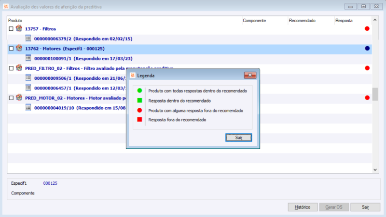Check the box for 13757 - Filtros
The width and height of the screenshot is (386, 217).
11,29
